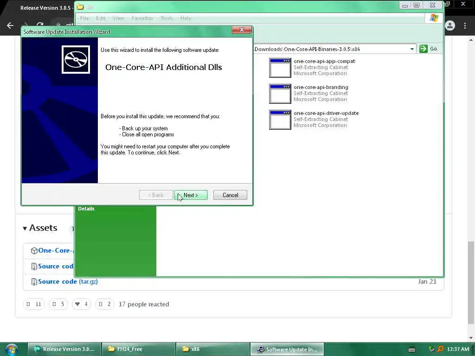Open the Favorites menu in x86 window
The height and width of the screenshot is (356, 475).
pos(142,18)
